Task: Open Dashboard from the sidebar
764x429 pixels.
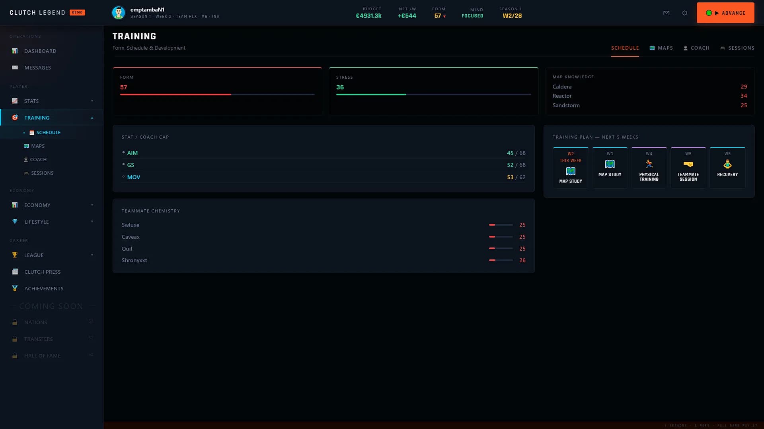Action: pos(52,51)
